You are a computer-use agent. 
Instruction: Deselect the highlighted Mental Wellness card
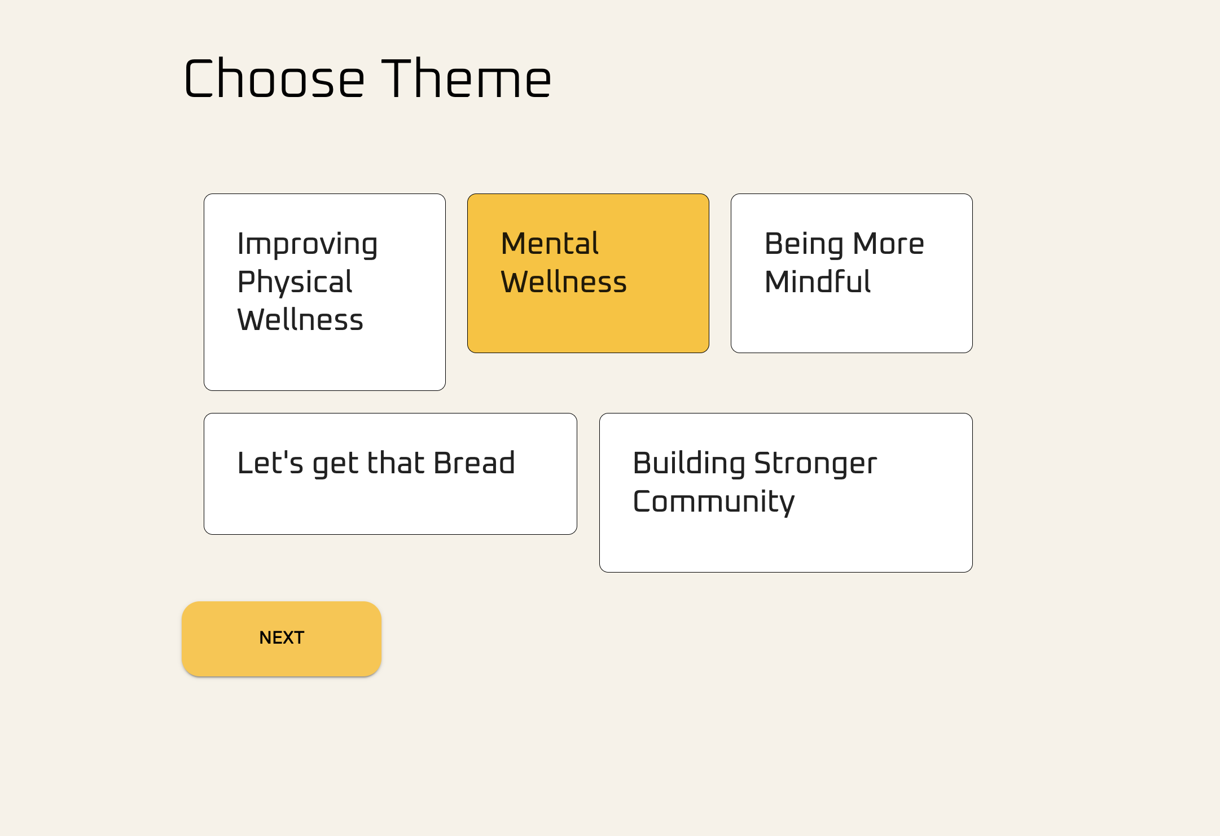pyautogui.click(x=588, y=273)
